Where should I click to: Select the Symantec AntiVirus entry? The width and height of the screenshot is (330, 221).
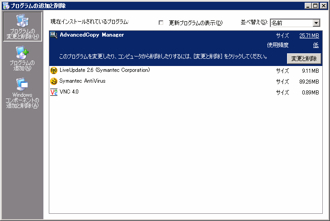(x=186, y=81)
